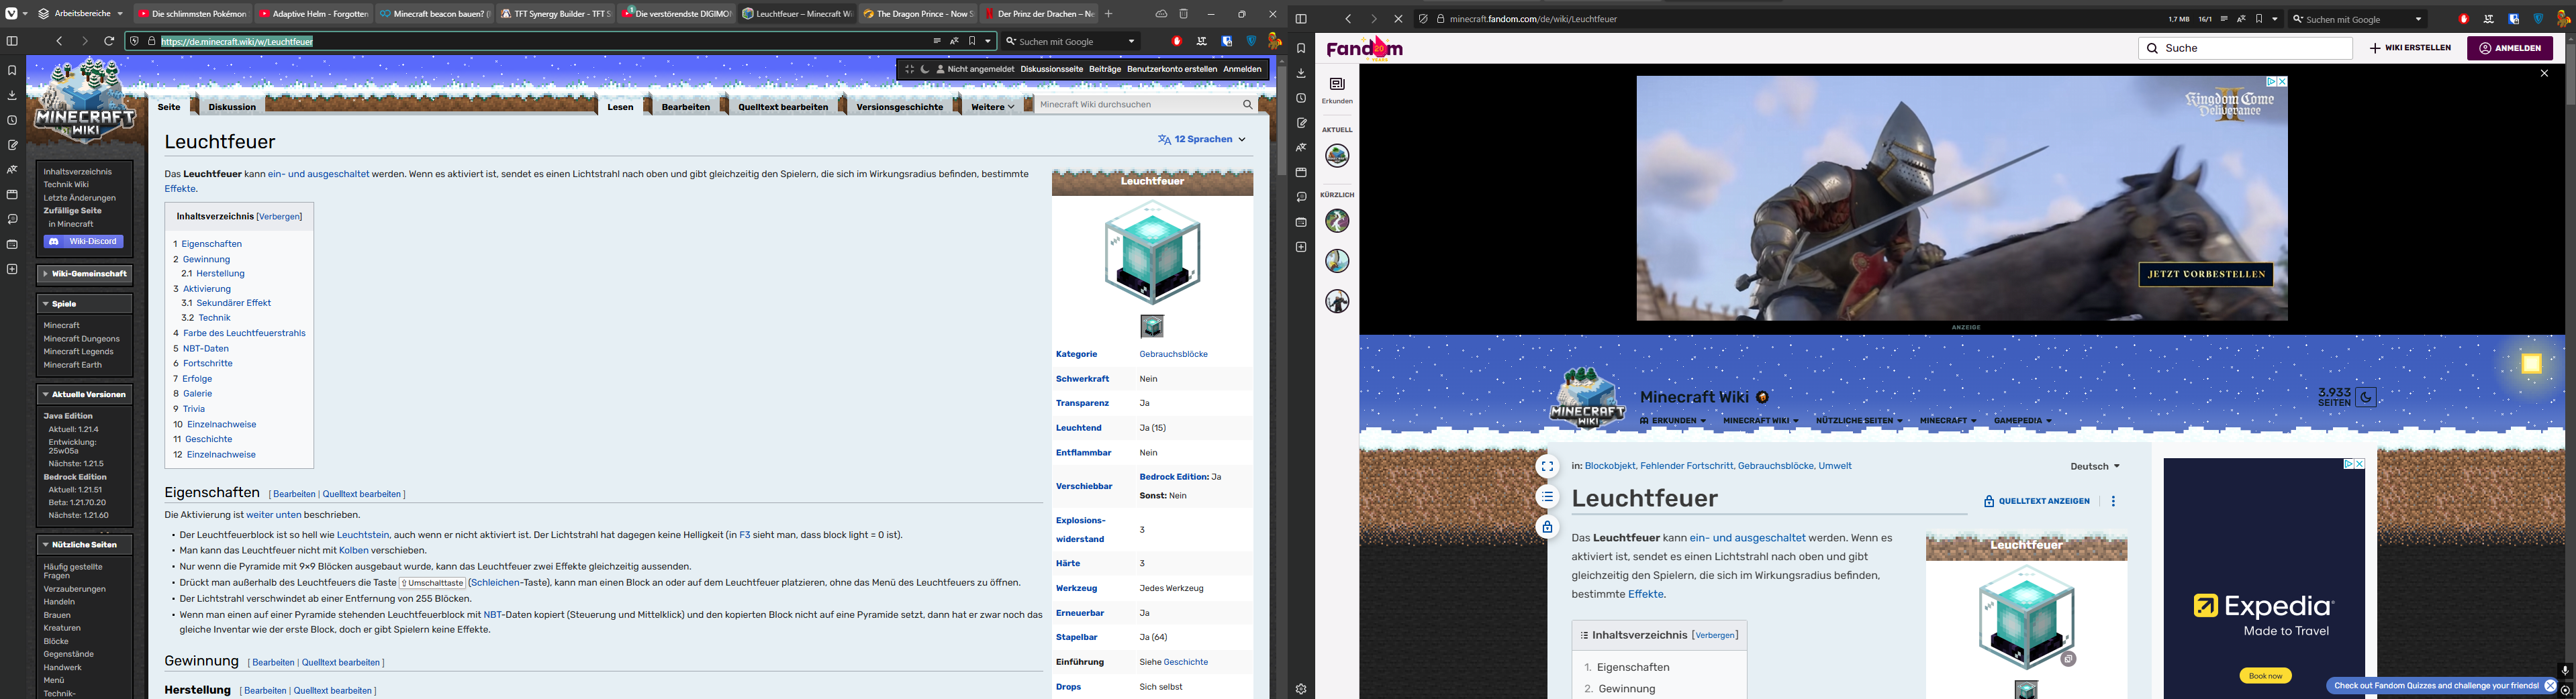2576x699 pixels.
Task: Open Wiki-Discord sidebar button
Action: click(x=84, y=241)
